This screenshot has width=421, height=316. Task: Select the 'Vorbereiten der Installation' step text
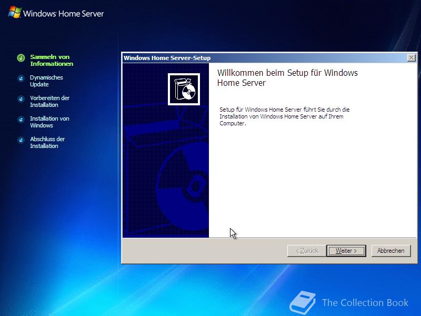(49, 101)
